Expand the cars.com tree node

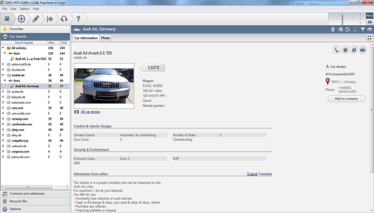pos(3,108)
